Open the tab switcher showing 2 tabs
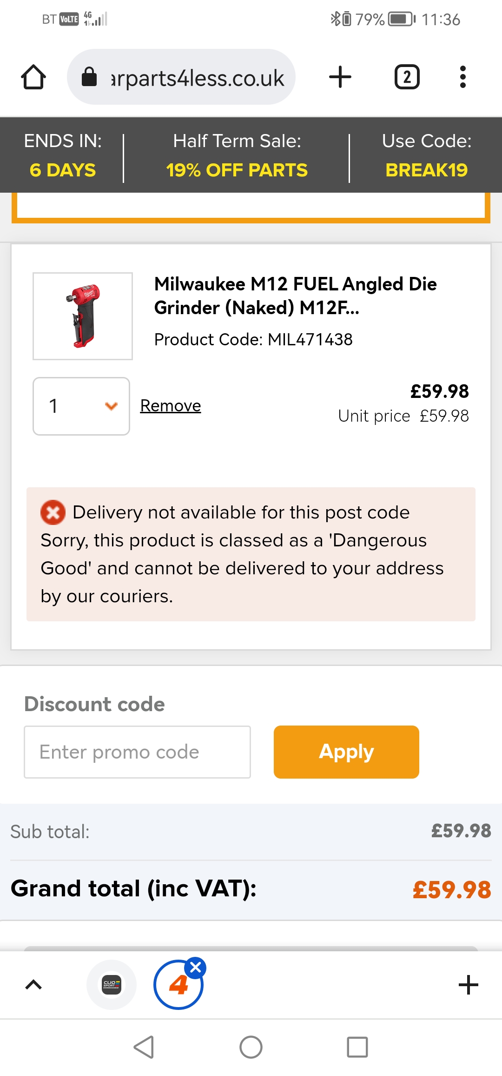The width and height of the screenshot is (502, 1076). click(x=407, y=77)
